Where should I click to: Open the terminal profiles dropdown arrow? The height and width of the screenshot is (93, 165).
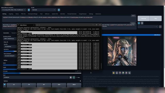pyautogui.click(x=39, y=25)
